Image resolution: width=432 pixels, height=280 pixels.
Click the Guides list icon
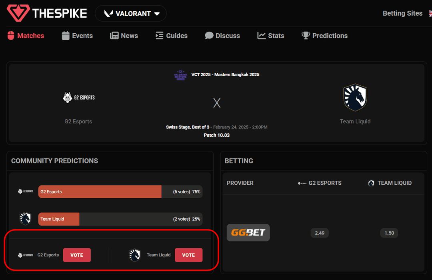(160, 36)
